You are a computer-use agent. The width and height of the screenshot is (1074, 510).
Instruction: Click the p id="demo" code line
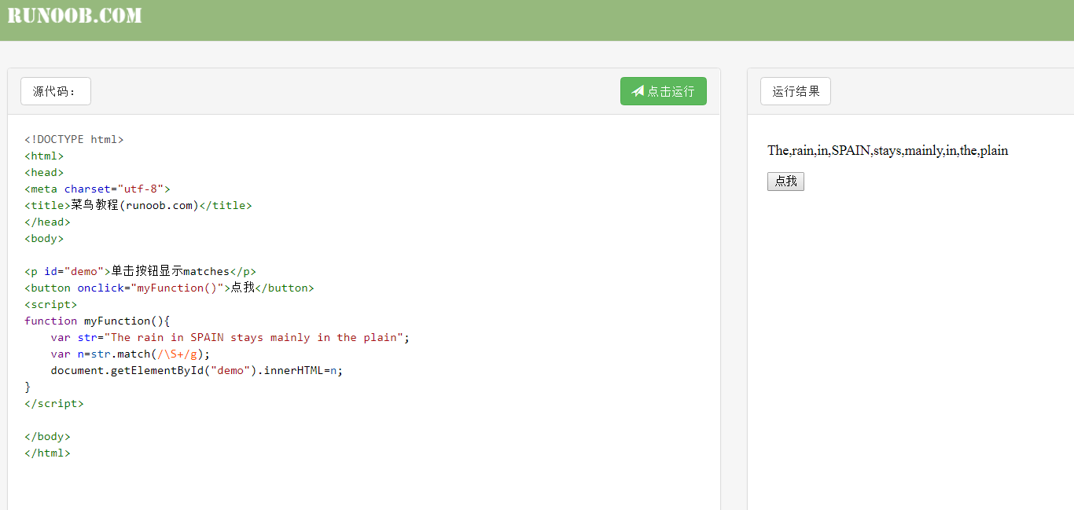click(140, 271)
